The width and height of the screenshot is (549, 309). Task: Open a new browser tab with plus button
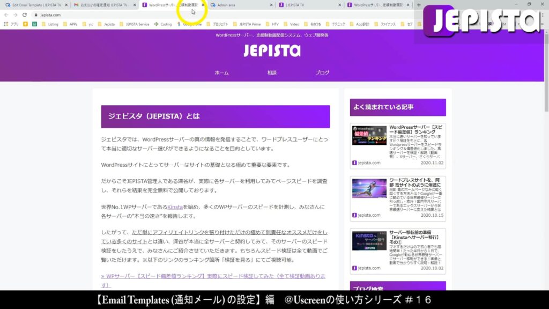419,5
